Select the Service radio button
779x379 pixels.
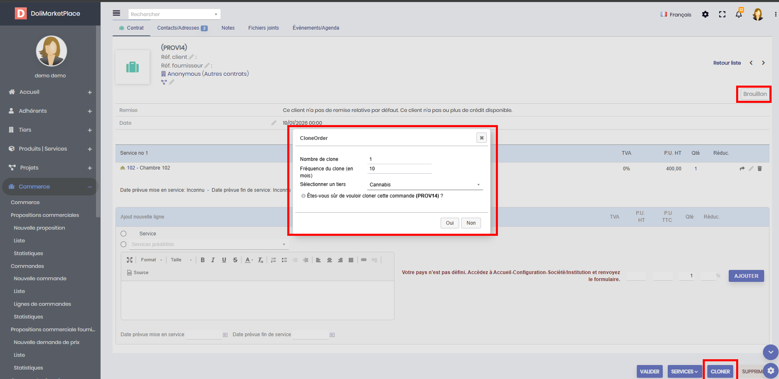click(x=124, y=234)
